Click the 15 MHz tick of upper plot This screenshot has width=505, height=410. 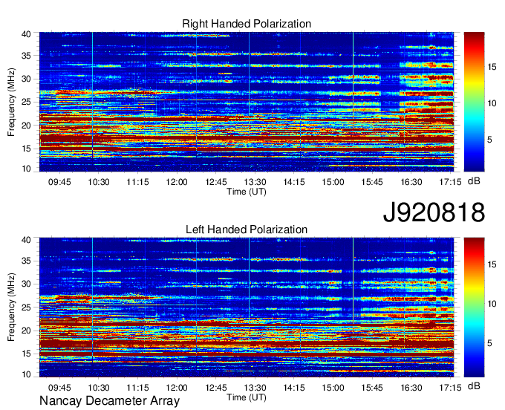[x=26, y=149]
